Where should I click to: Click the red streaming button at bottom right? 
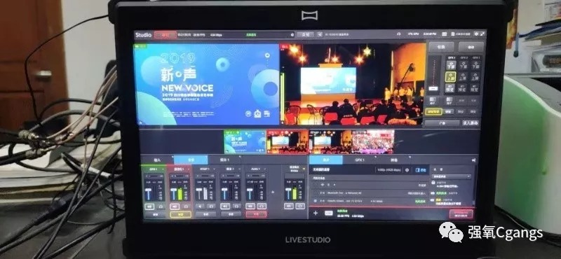pyautogui.click(x=461, y=214)
